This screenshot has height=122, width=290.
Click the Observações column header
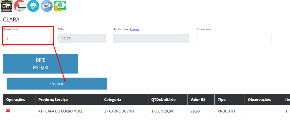point(259,99)
